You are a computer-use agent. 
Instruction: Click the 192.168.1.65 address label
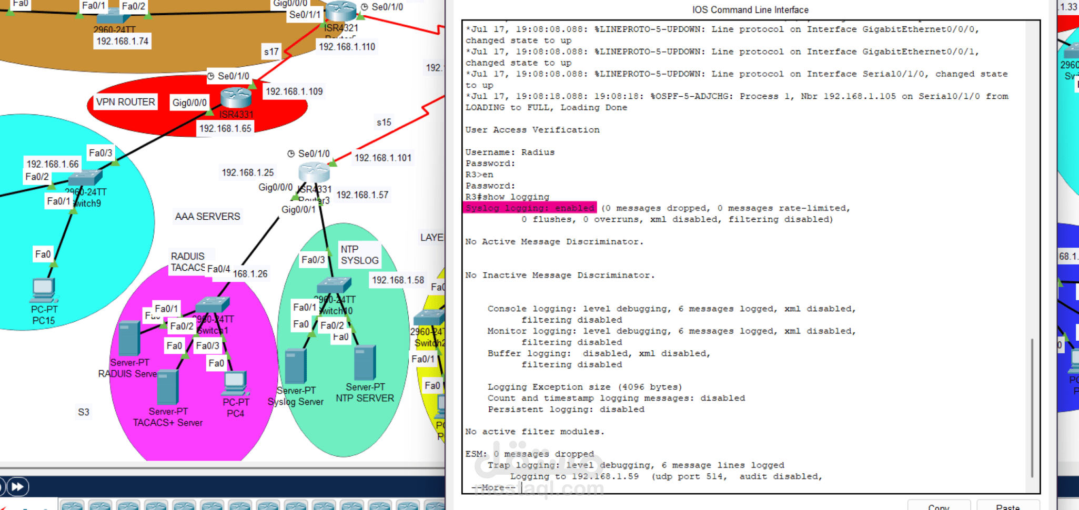click(225, 128)
